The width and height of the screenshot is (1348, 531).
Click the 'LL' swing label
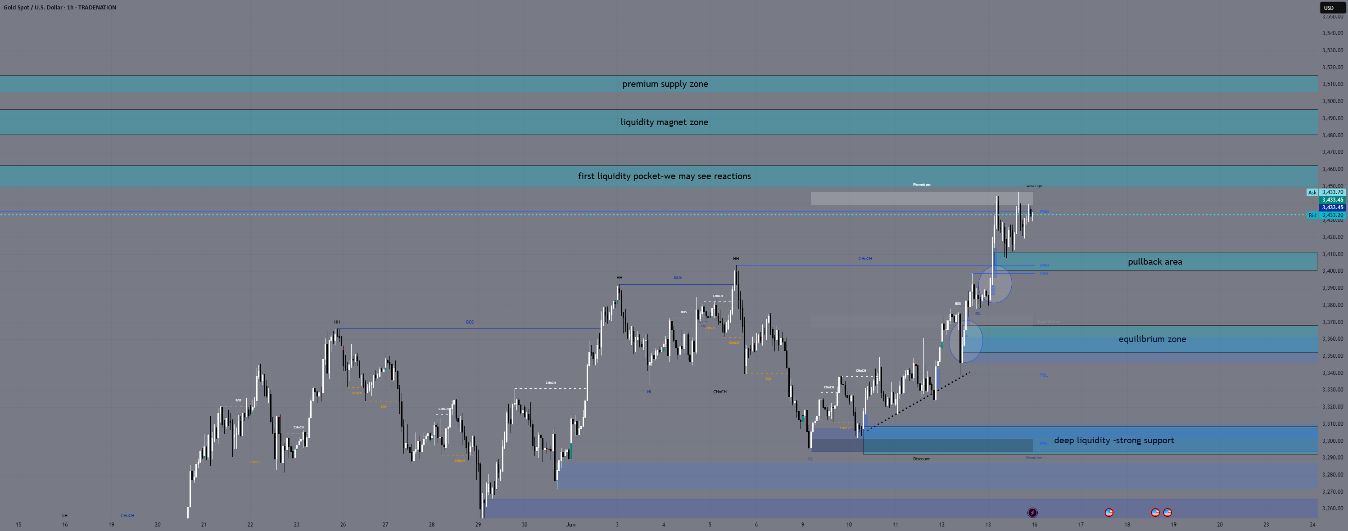tap(810, 459)
